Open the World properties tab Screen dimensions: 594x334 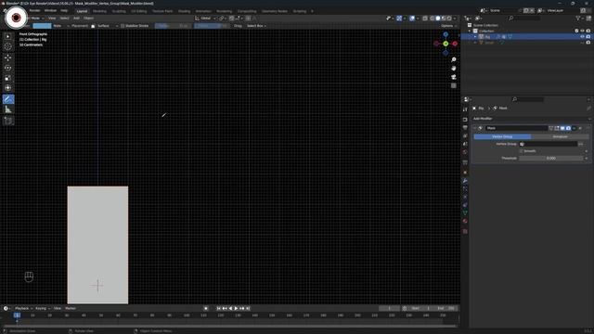point(465,152)
